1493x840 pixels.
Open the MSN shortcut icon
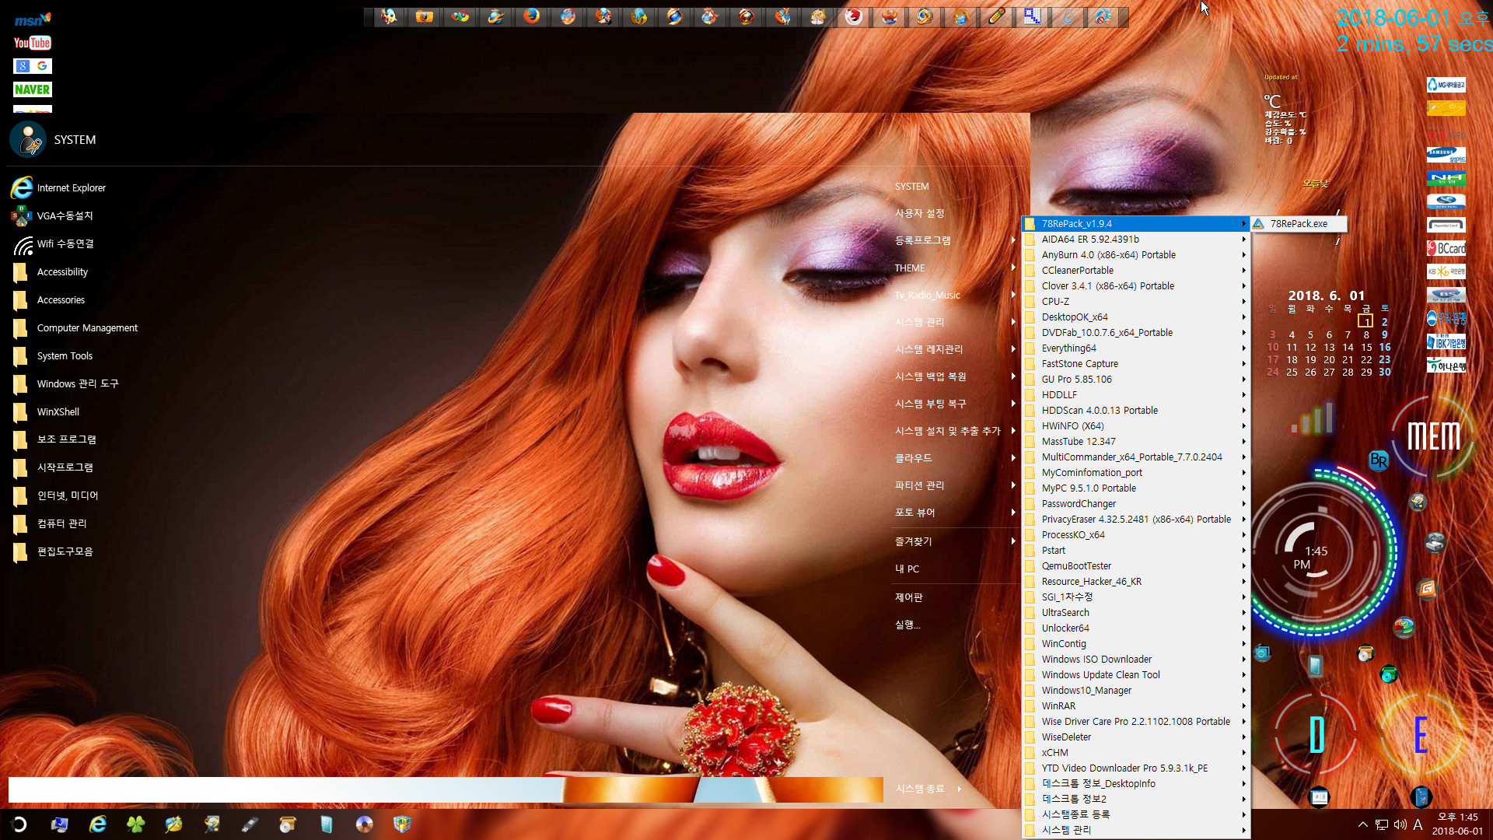[x=32, y=19]
